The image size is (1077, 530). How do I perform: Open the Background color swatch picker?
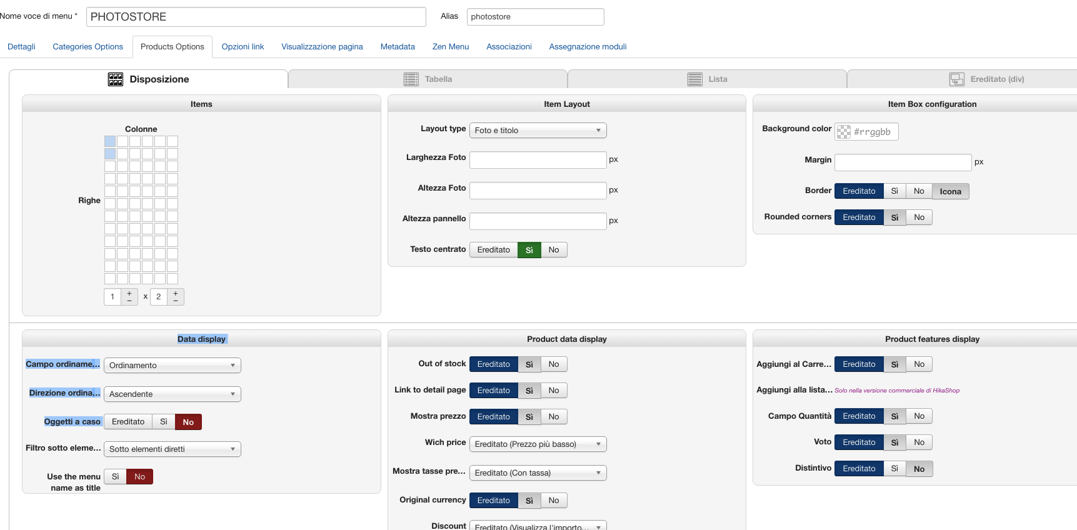(x=844, y=132)
